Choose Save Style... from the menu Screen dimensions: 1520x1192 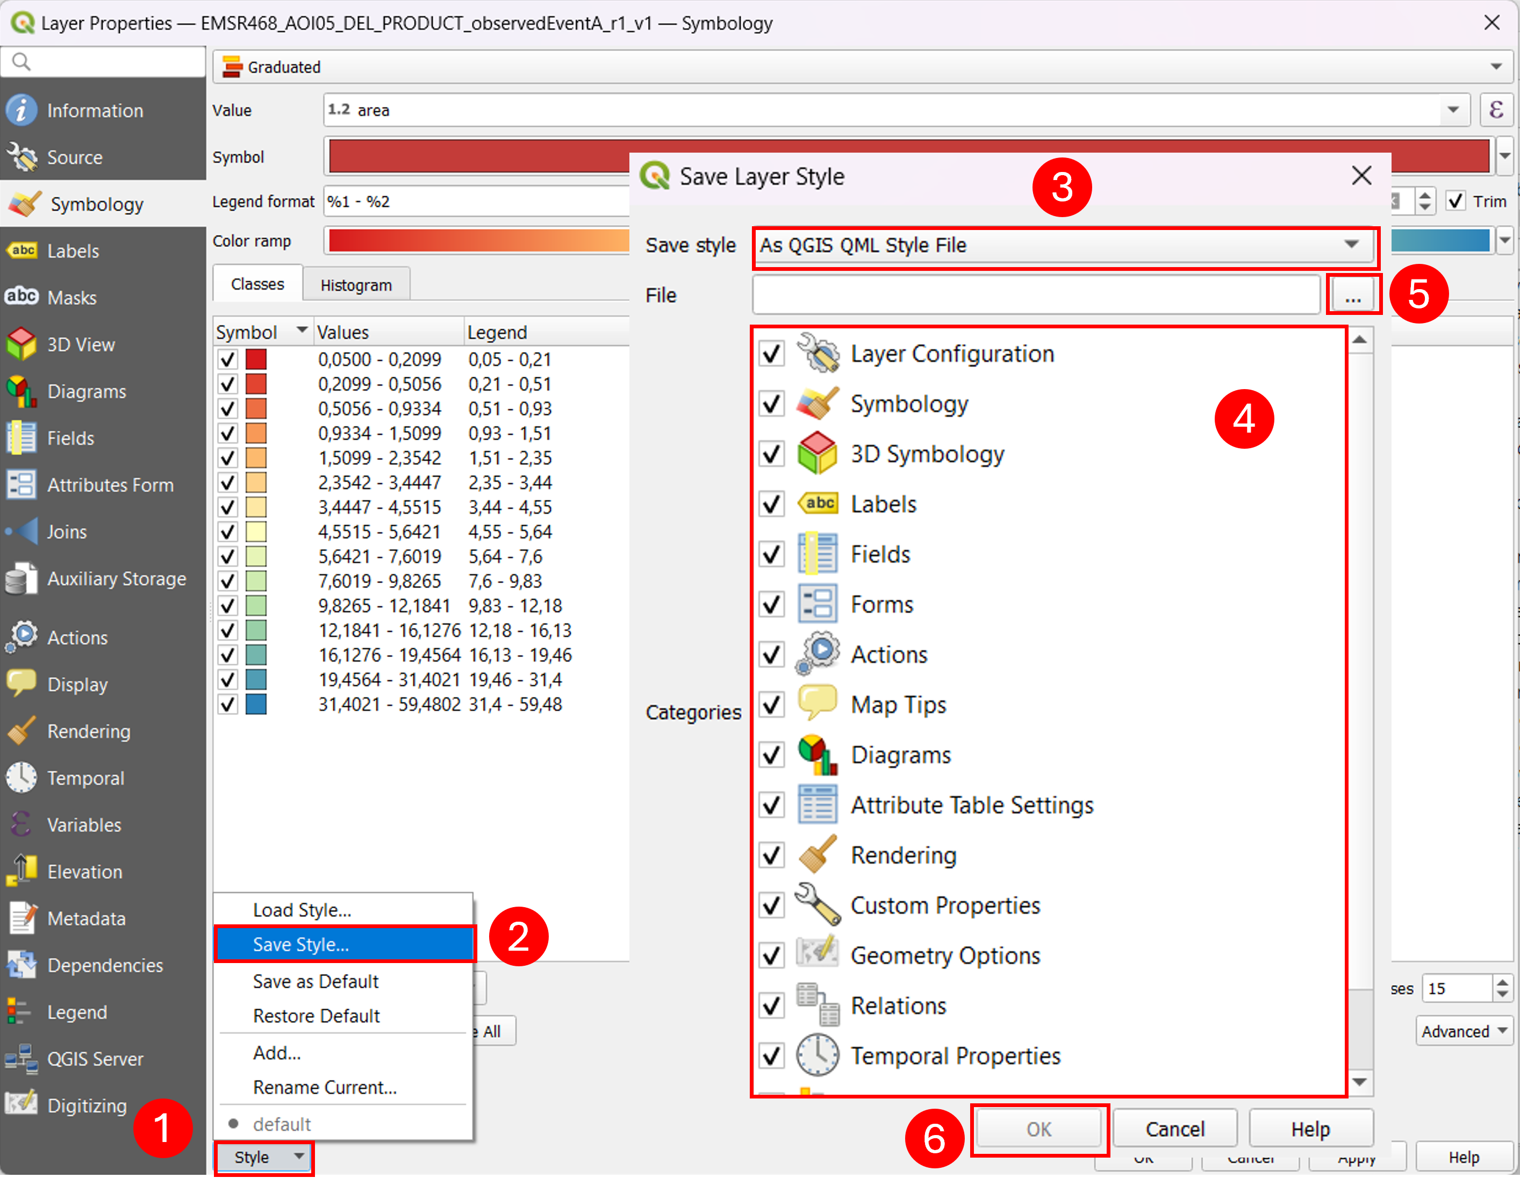pyautogui.click(x=344, y=944)
